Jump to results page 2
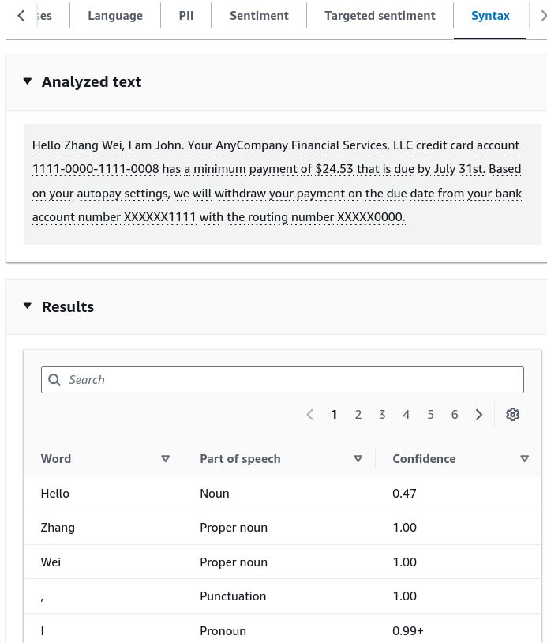This screenshot has width=547, height=643. [358, 415]
